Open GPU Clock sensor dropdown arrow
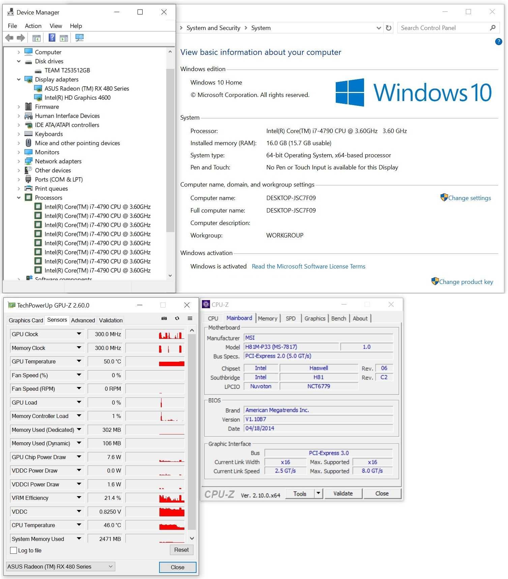The height and width of the screenshot is (579, 508). [x=79, y=334]
